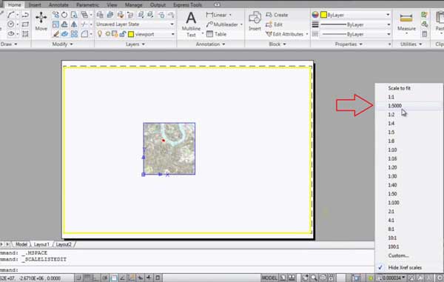Select 1:5000 from the scale list
This screenshot has width=444, height=282.
(x=394, y=106)
